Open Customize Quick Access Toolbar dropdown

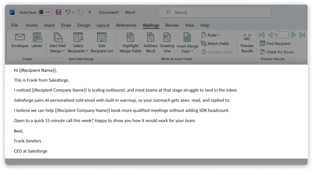click(90, 12)
